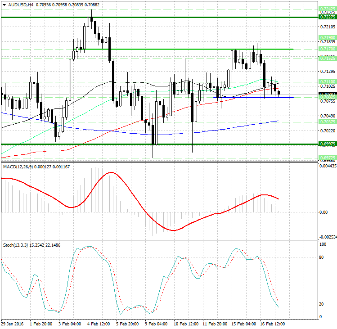Select the 0.71900 price level label
This screenshot has height=329, width=337.
point(327,37)
